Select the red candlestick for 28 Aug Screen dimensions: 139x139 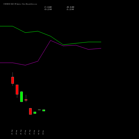pyautogui.click(x=30, y=111)
